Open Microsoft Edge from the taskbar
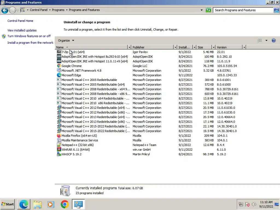The width and height of the screenshot is (280, 210). (24, 204)
